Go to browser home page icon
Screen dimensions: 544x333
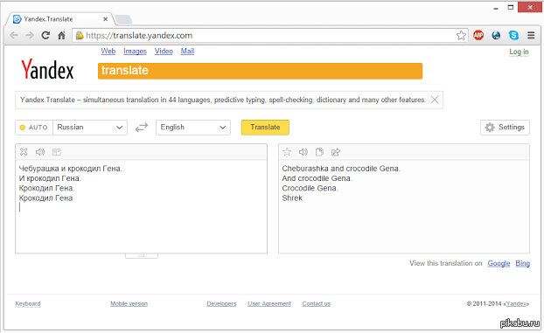[x=61, y=35]
